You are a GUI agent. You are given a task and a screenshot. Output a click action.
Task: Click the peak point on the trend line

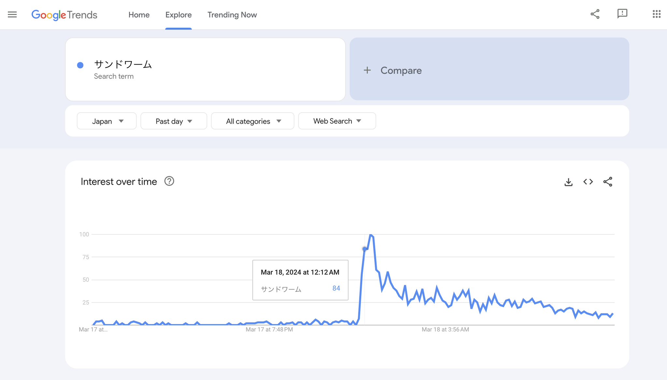pyautogui.click(x=370, y=235)
